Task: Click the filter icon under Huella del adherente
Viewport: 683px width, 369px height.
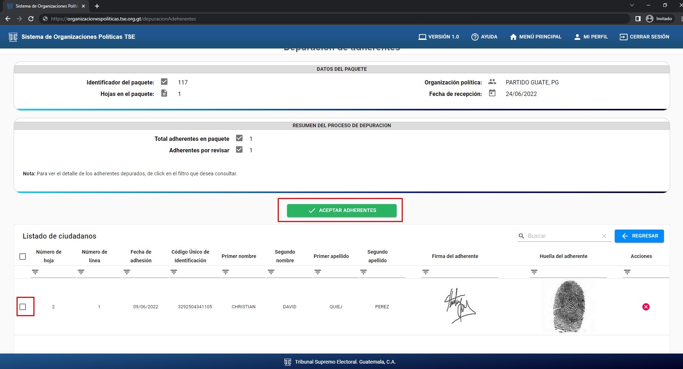Action: tap(534, 272)
